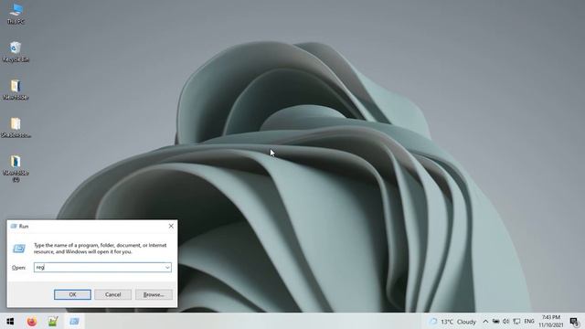Viewport: 585px width, 329px height.
Task: Open the notification action center
Action: 575,321
